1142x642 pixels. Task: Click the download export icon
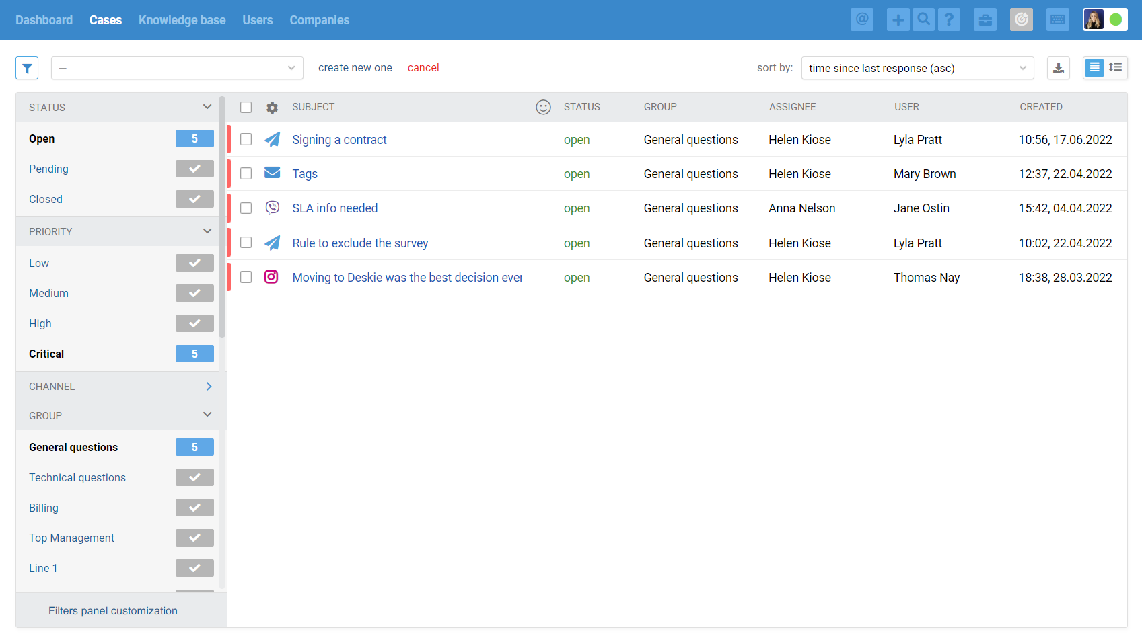[x=1059, y=68]
